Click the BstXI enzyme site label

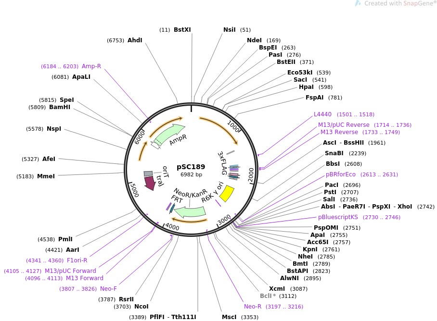point(182,30)
